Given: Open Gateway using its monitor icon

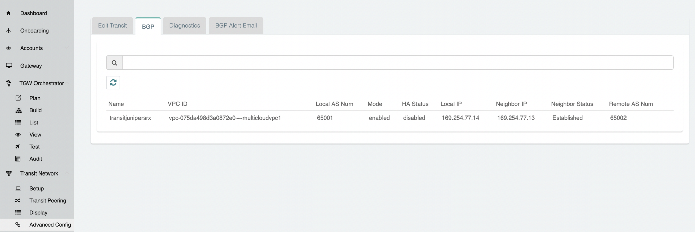Looking at the screenshot, I should pyautogui.click(x=8, y=65).
